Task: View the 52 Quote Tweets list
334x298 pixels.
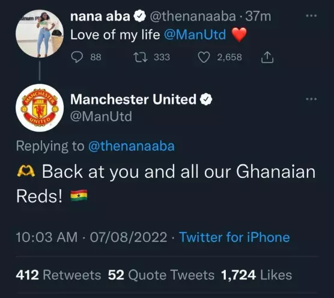Action: (161, 275)
